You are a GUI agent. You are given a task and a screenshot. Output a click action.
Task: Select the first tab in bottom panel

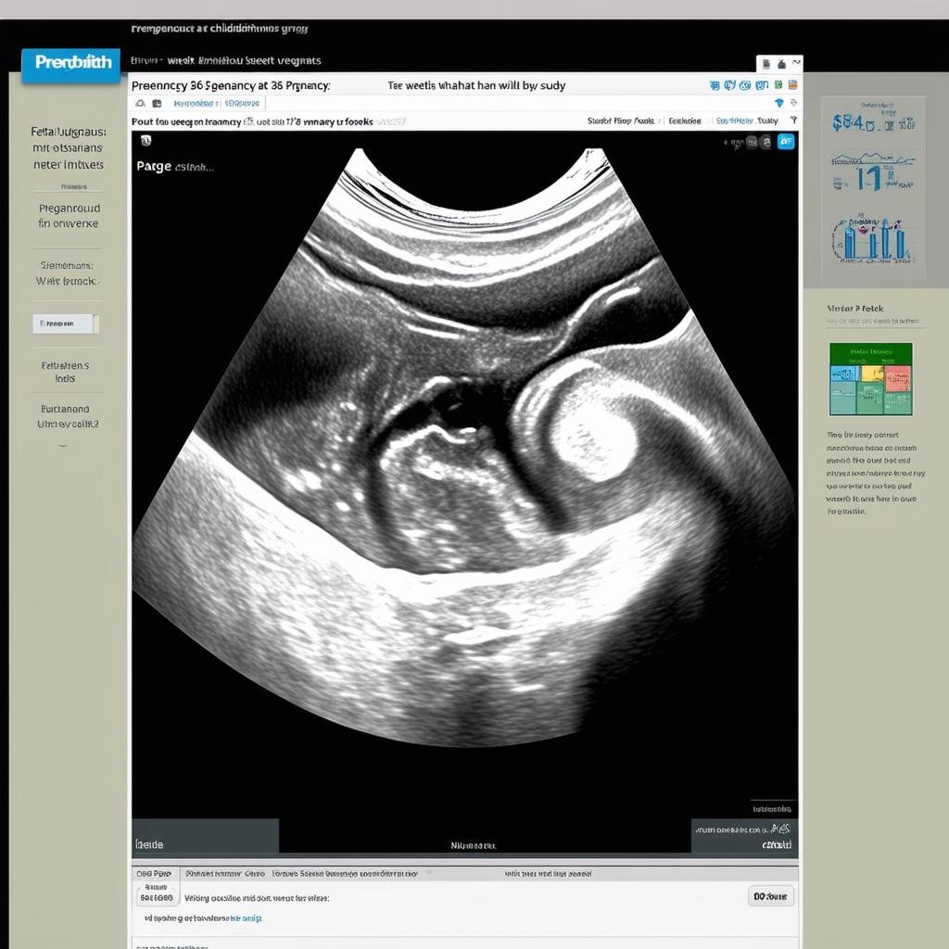(x=155, y=873)
